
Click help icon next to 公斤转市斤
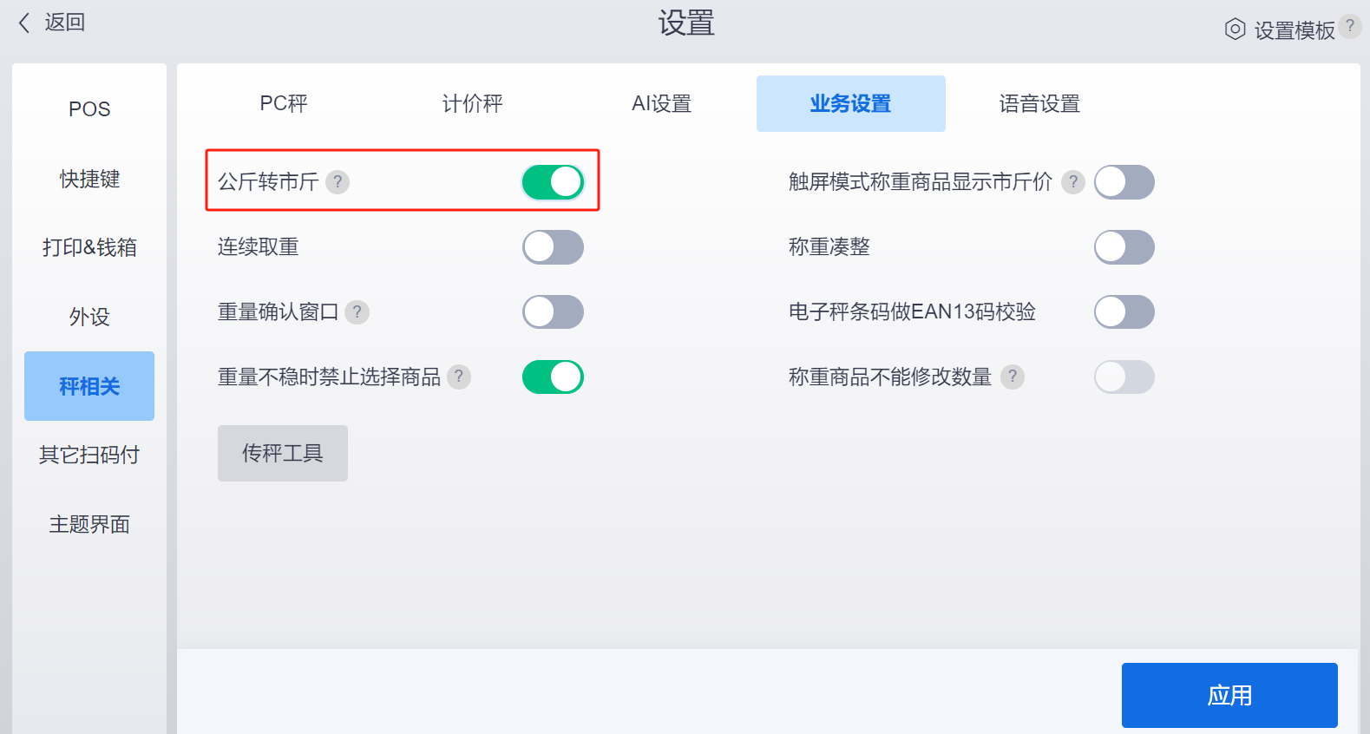pos(338,182)
